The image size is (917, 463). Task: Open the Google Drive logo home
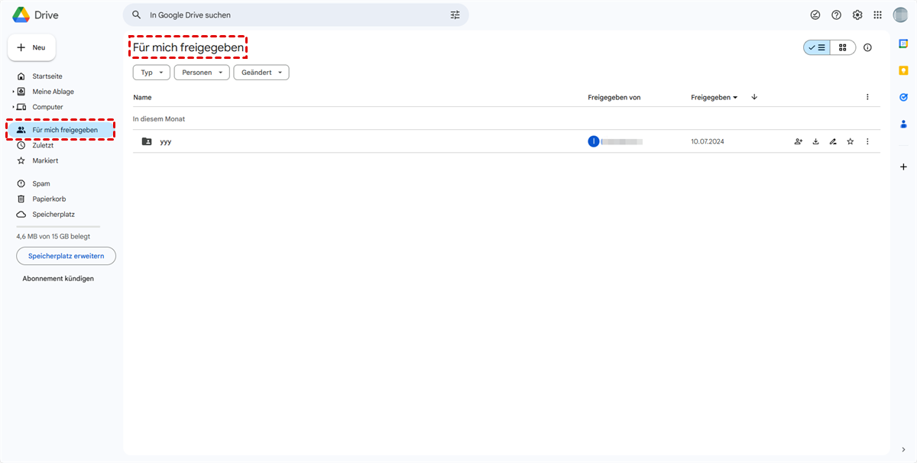[35, 15]
